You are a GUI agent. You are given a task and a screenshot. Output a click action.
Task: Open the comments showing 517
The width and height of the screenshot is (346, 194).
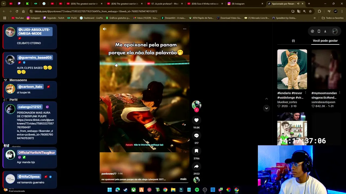[x=197, y=136]
